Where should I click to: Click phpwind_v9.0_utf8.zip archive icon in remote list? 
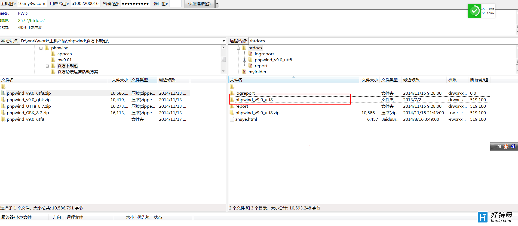232,113
